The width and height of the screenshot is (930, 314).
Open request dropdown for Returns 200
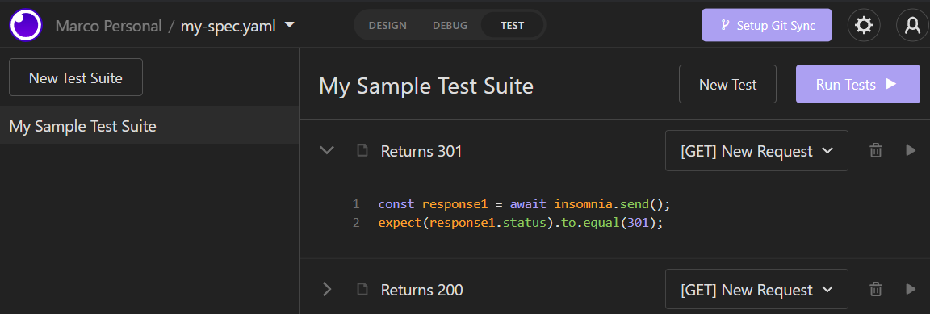point(756,290)
